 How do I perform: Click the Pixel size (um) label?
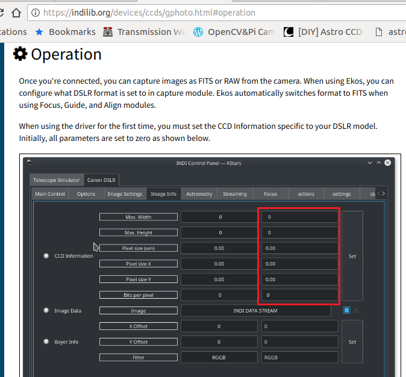point(139,248)
